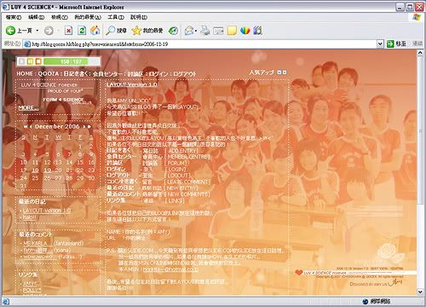Open Favorites star icon in toolbar
The image size is (426, 307).
(147, 31)
